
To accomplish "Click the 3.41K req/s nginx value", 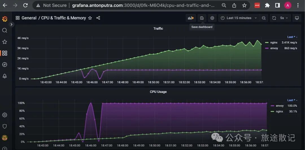I will click(289, 43).
